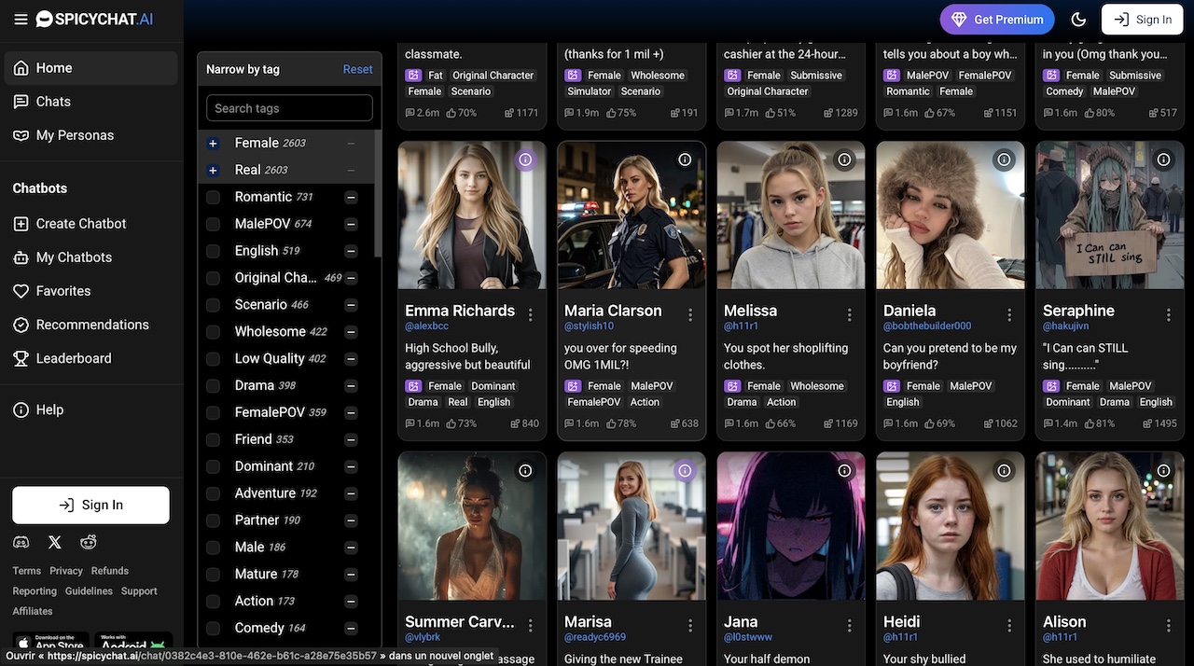The width and height of the screenshot is (1194, 666).
Task: Open Recommendations in sidebar
Action: 90,325
